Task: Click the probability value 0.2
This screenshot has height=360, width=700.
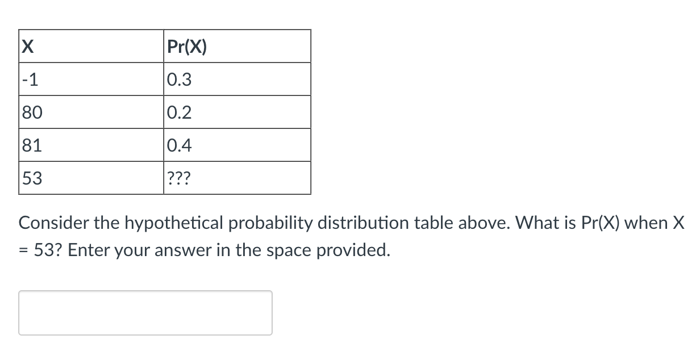Action: (x=237, y=111)
